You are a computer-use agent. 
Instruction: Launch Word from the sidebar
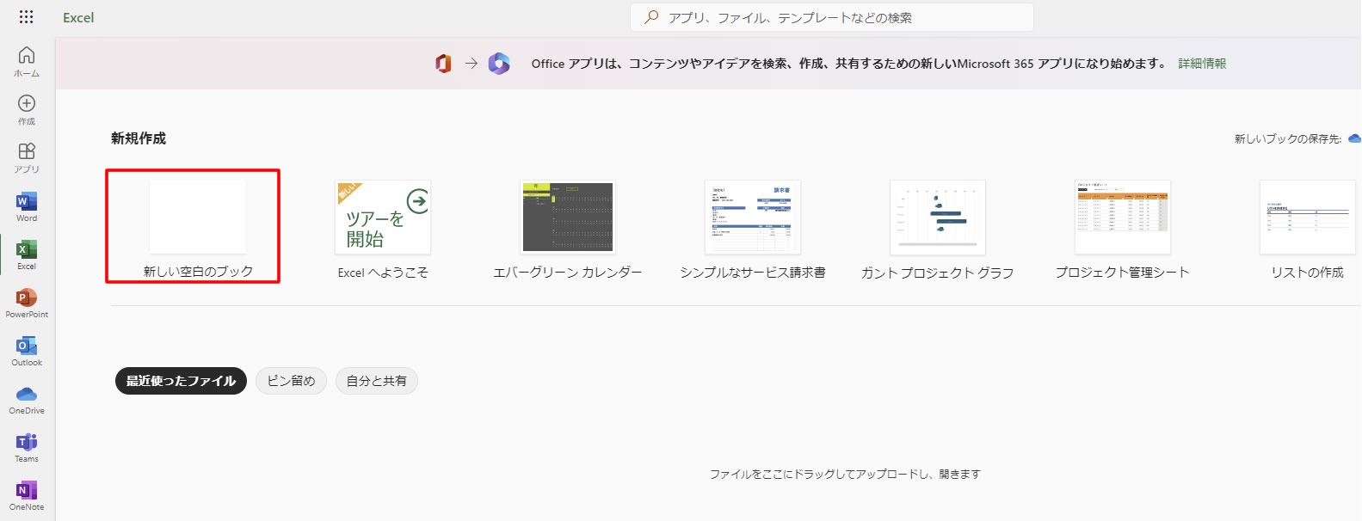click(x=27, y=206)
